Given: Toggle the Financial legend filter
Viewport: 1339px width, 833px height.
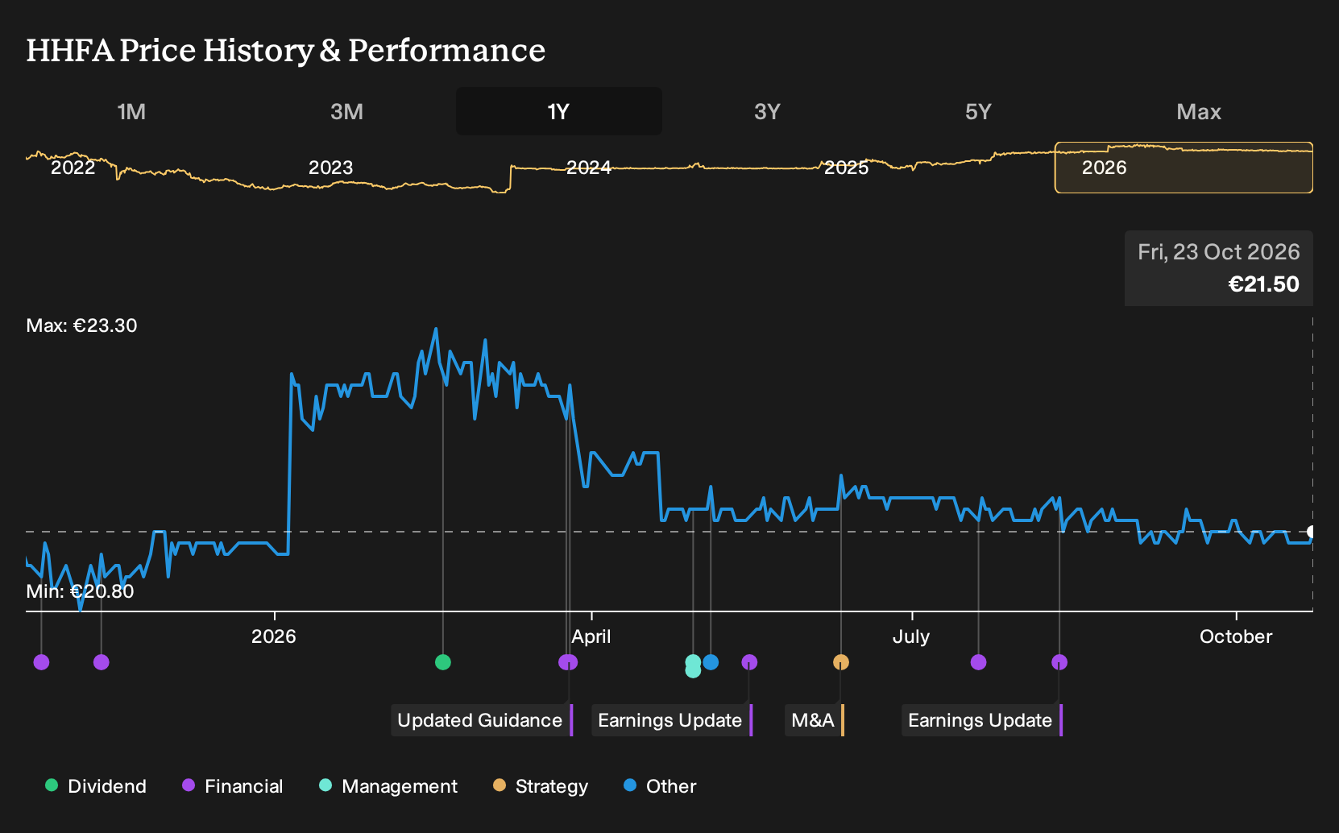Looking at the screenshot, I should [x=233, y=786].
